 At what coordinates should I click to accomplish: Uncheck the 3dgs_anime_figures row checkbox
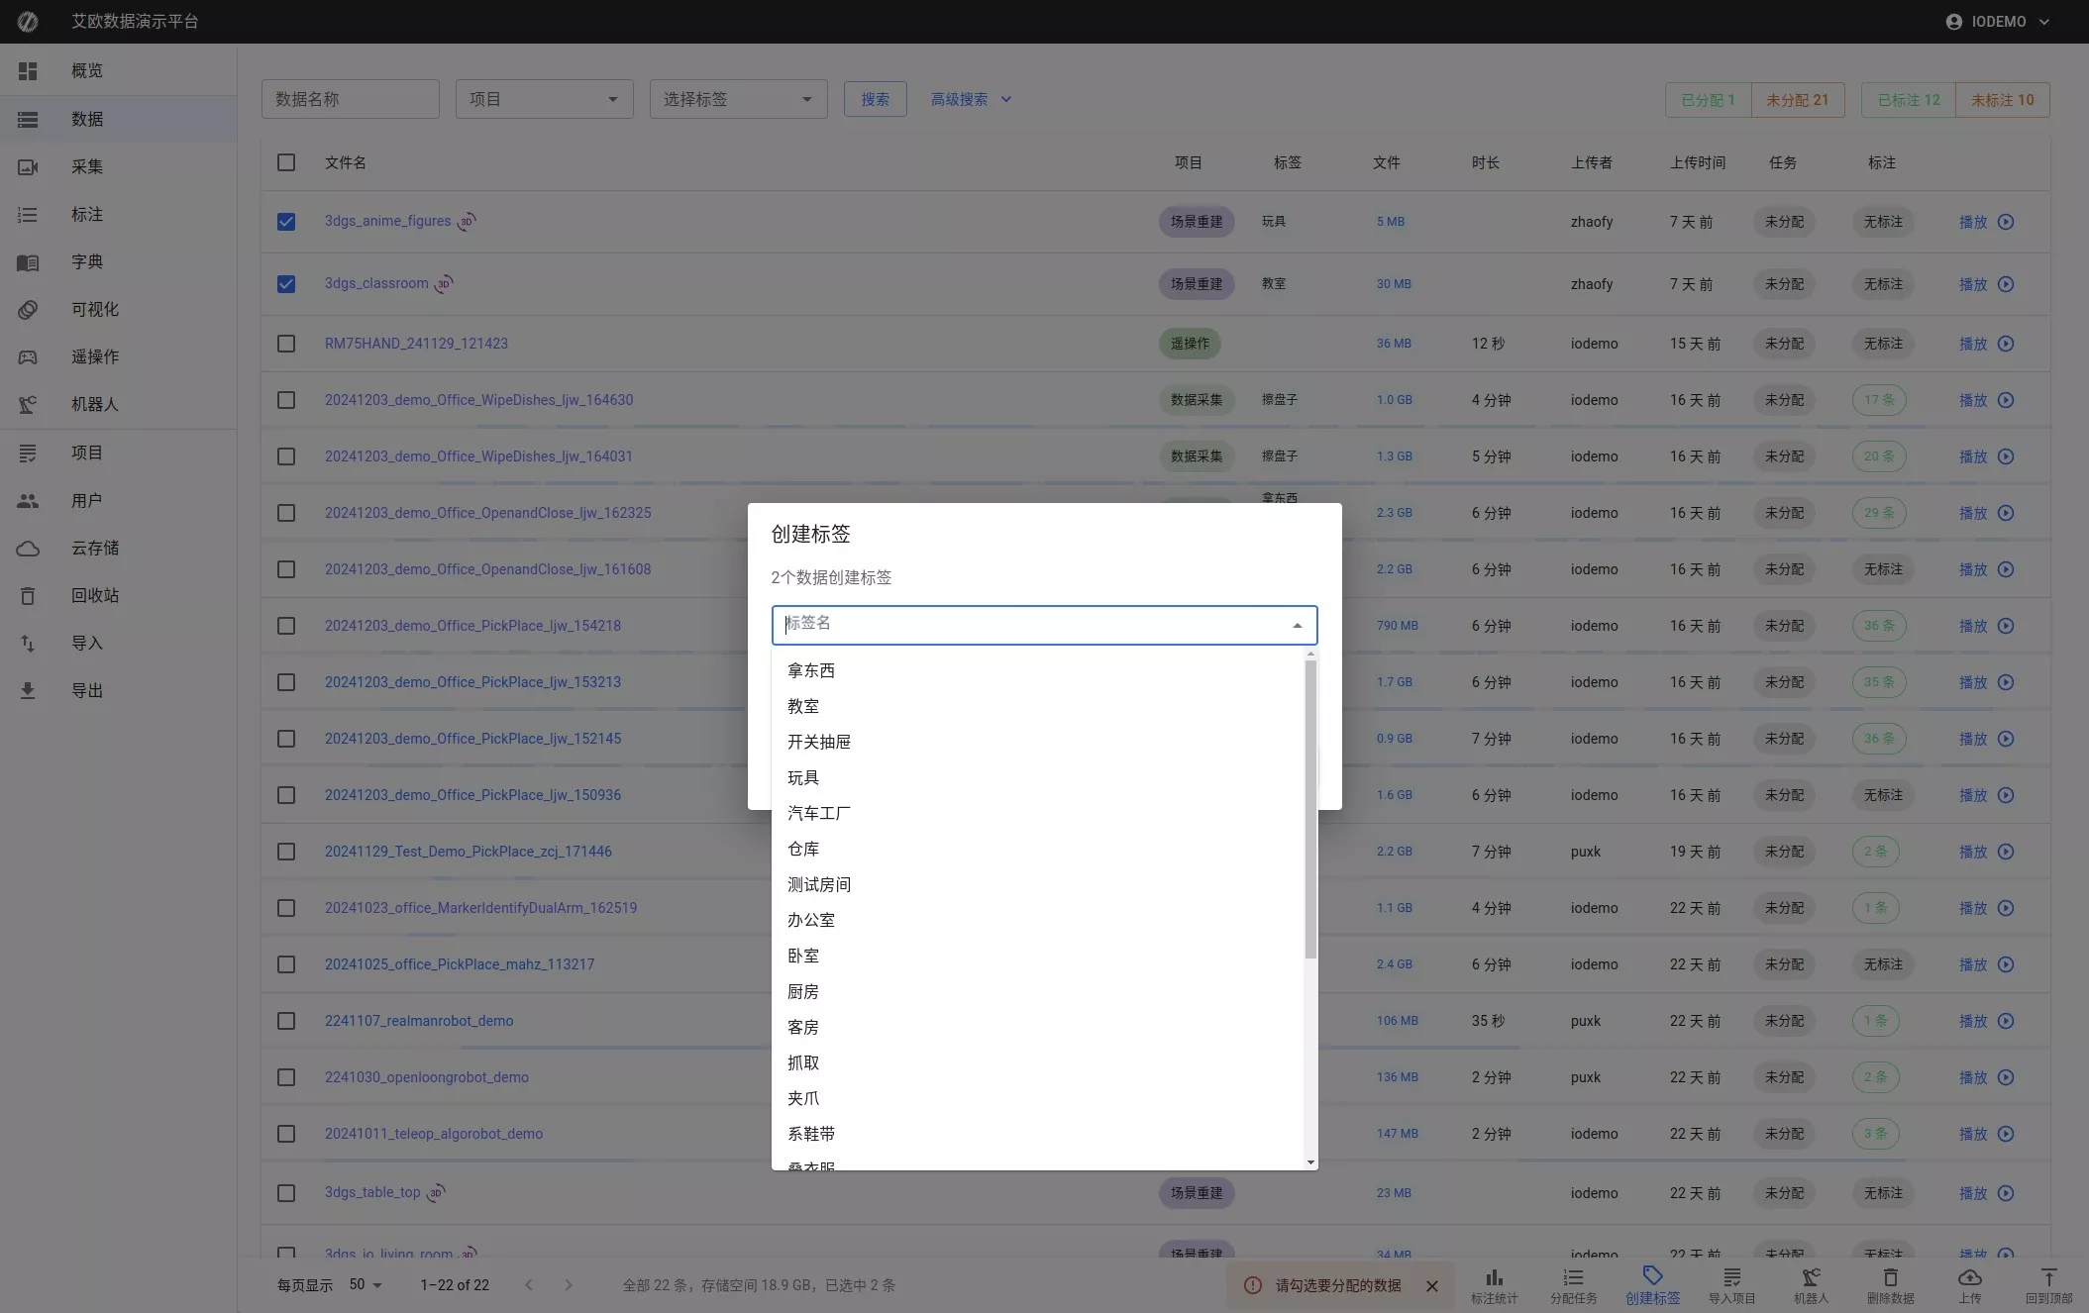tap(286, 222)
